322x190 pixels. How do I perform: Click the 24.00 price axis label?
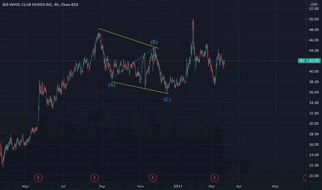(x=314, y=155)
